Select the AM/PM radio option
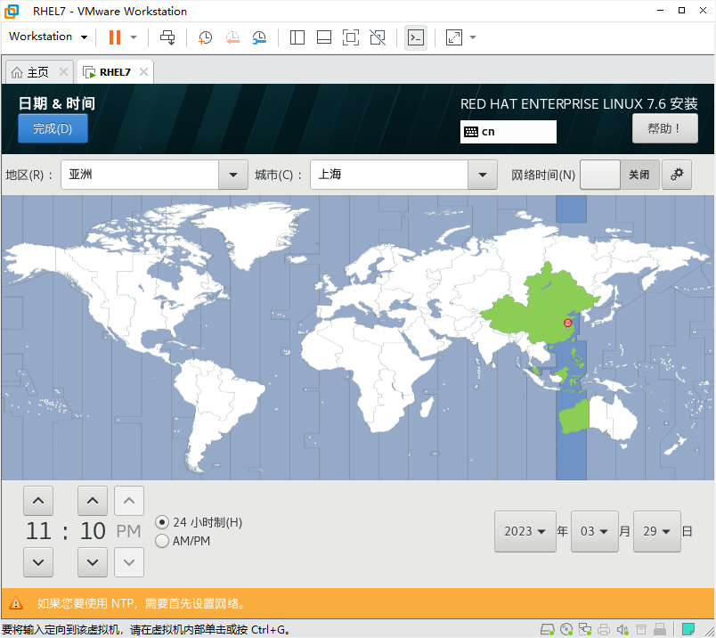This screenshot has height=638, width=716. [162, 541]
